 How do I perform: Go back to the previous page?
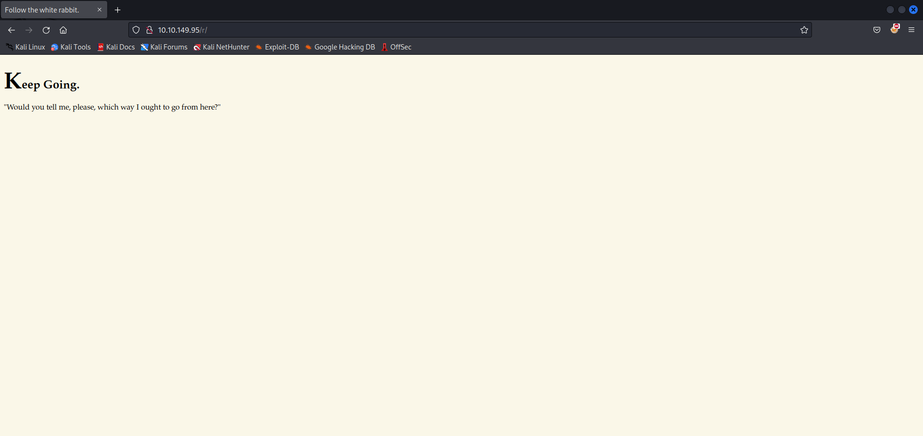pyautogui.click(x=12, y=30)
